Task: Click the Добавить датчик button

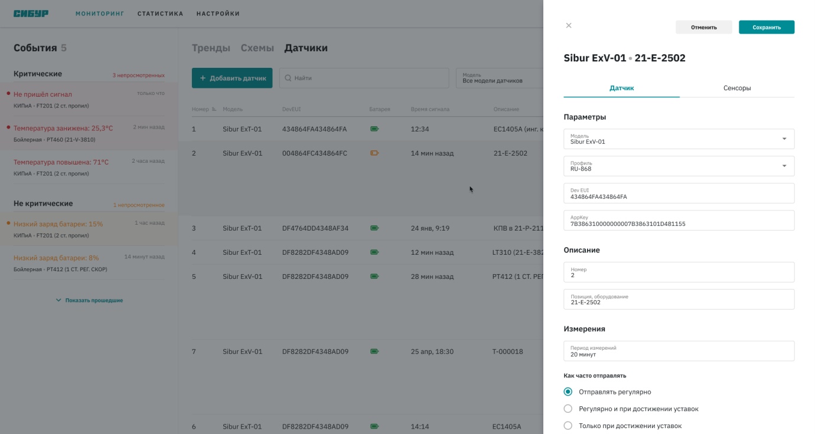Action: [x=232, y=78]
